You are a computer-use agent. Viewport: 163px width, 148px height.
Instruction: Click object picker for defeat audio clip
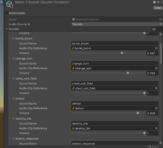[156, 108]
